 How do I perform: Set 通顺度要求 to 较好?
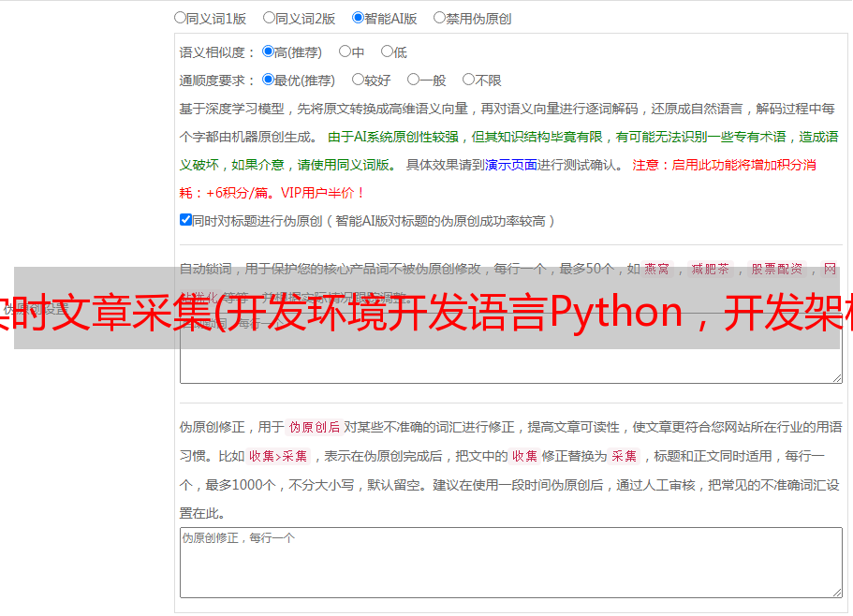point(359,81)
